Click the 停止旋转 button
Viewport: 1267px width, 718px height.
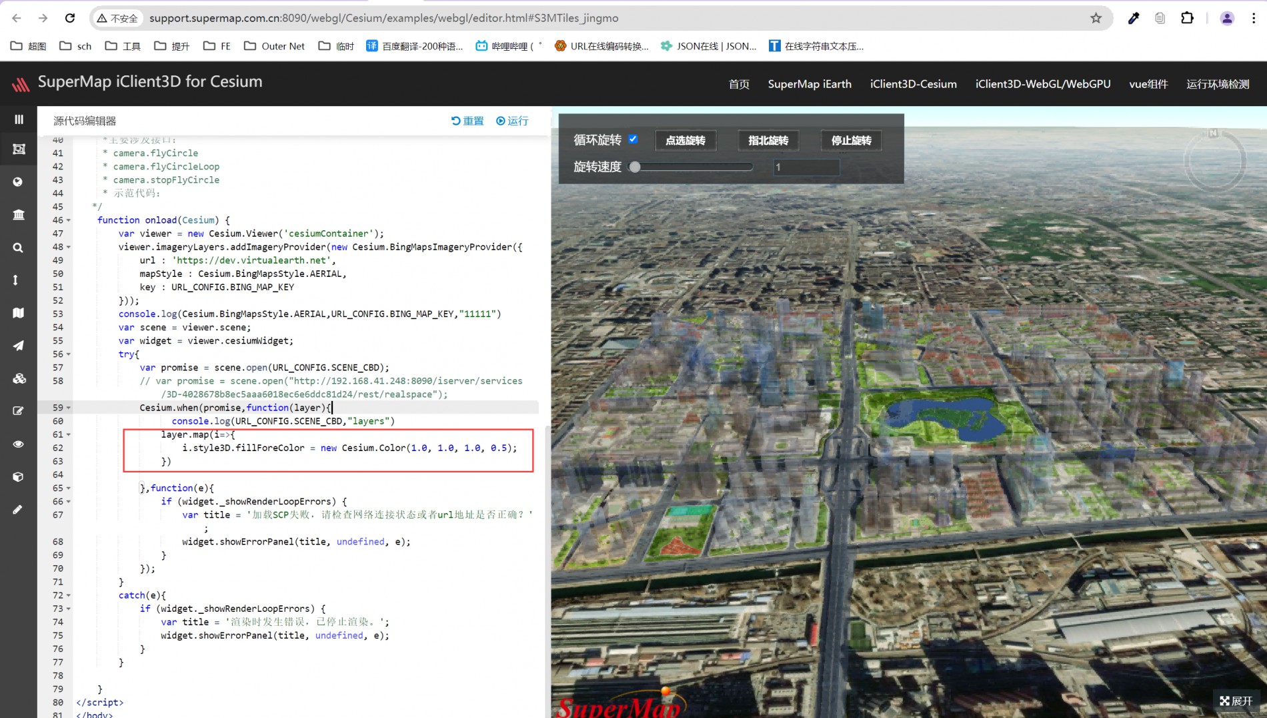pyautogui.click(x=851, y=140)
